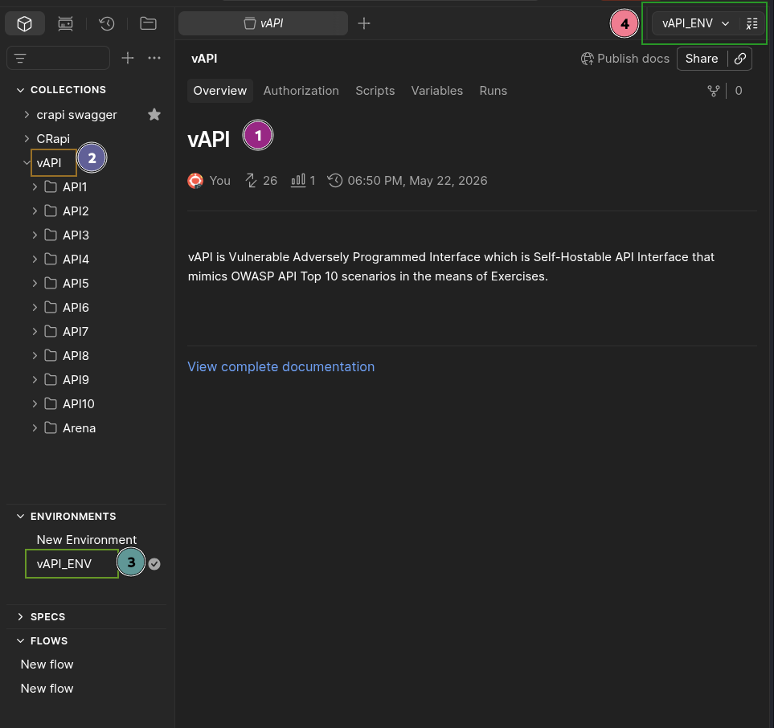Open the vAPI_ENV environment selector dropdown
The height and width of the screenshot is (728, 774).
pos(695,23)
